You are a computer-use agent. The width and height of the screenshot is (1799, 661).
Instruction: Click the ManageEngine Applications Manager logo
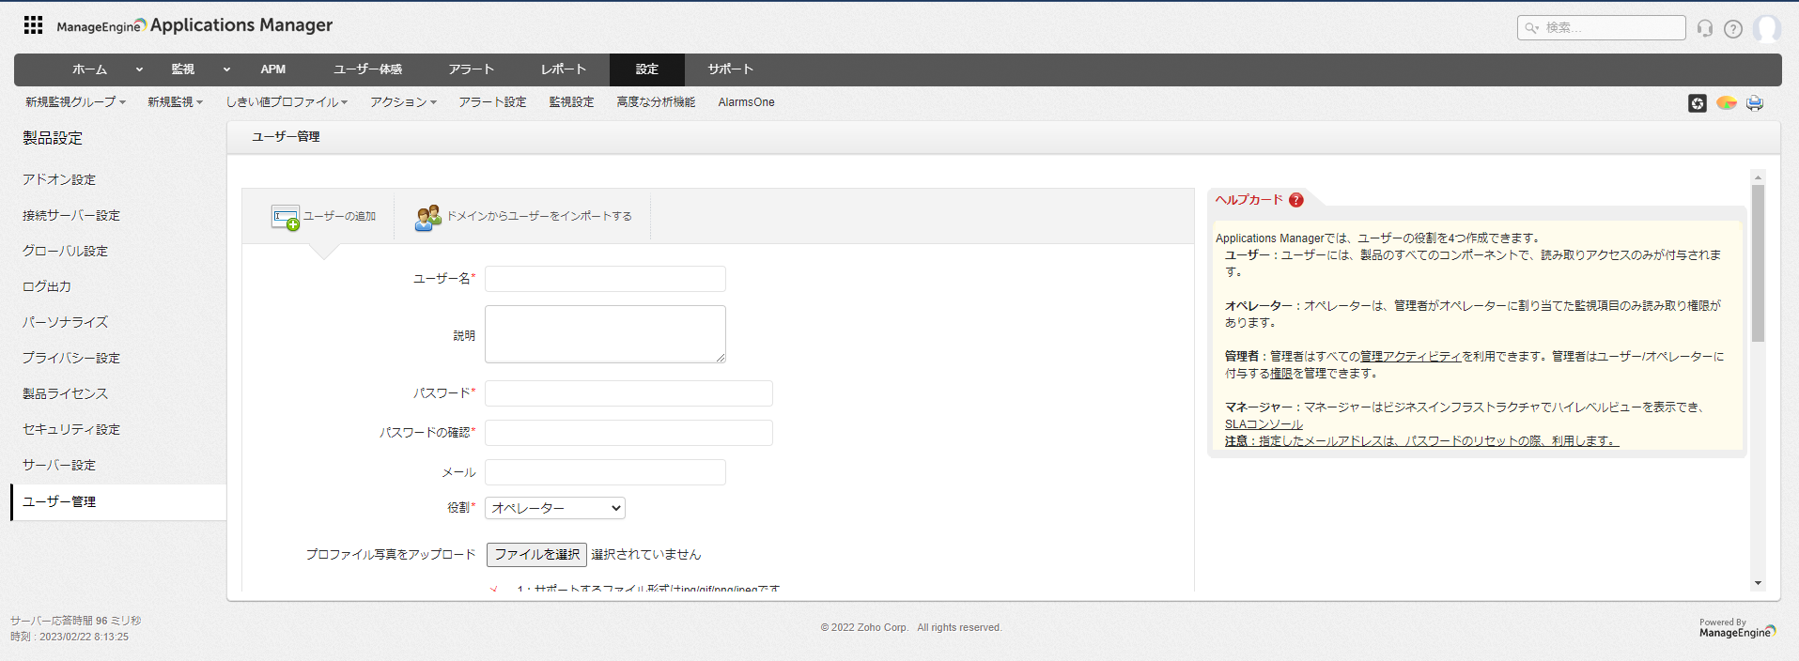pyautogui.click(x=194, y=25)
